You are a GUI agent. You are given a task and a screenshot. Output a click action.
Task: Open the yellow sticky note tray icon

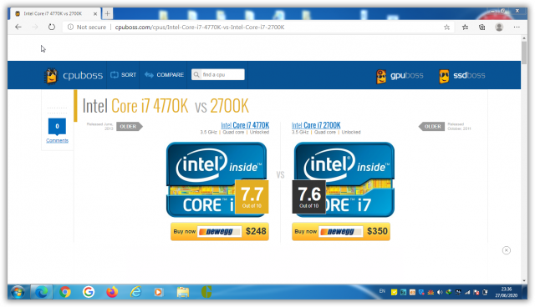pyautogui.click(x=394, y=292)
